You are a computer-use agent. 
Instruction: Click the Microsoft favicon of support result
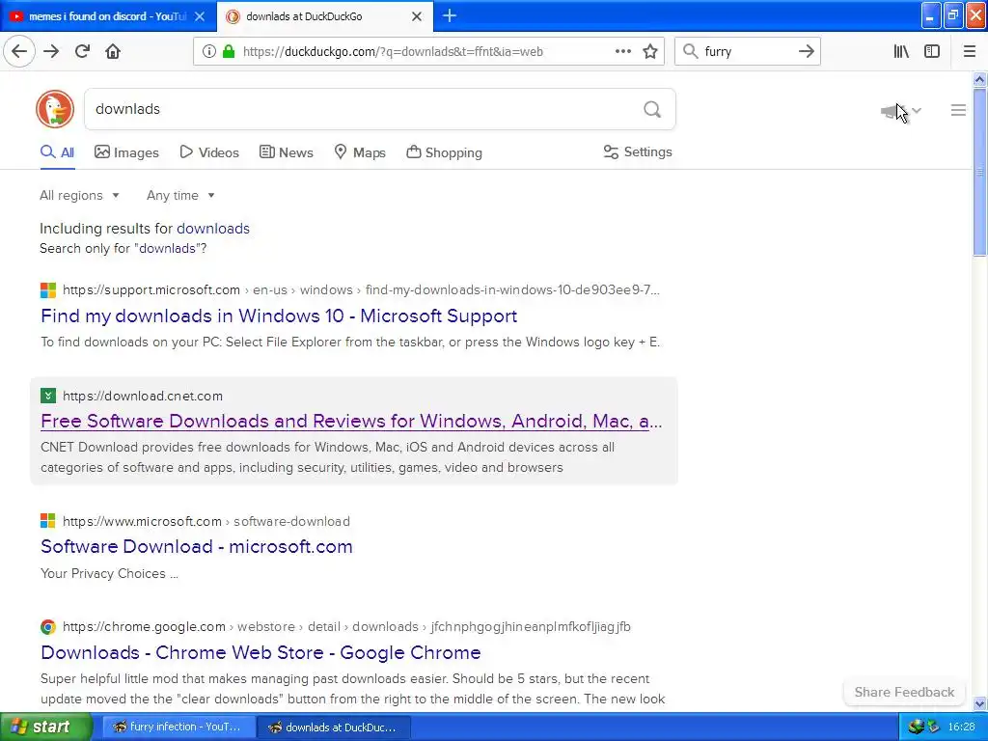tap(48, 289)
